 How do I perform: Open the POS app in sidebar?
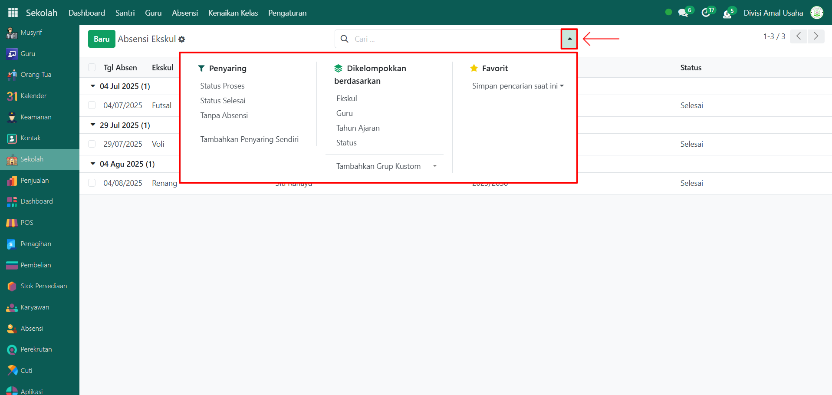click(x=12, y=223)
